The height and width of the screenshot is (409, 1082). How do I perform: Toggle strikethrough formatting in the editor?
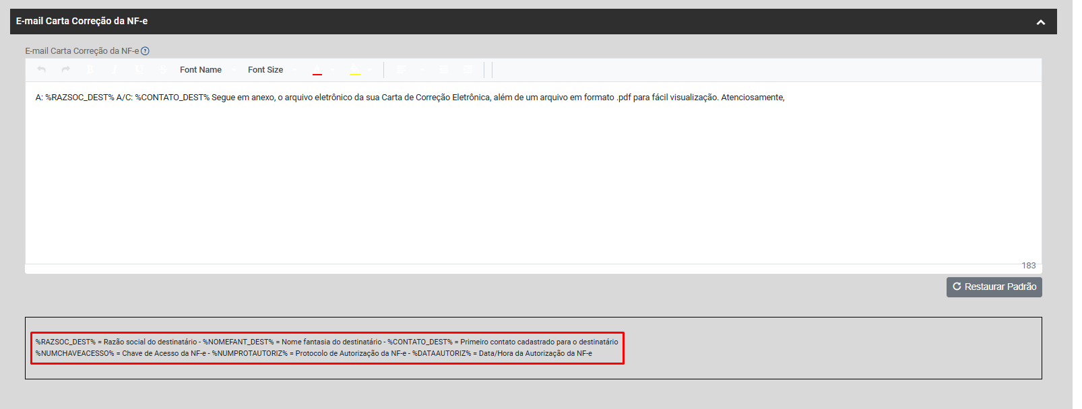163,70
